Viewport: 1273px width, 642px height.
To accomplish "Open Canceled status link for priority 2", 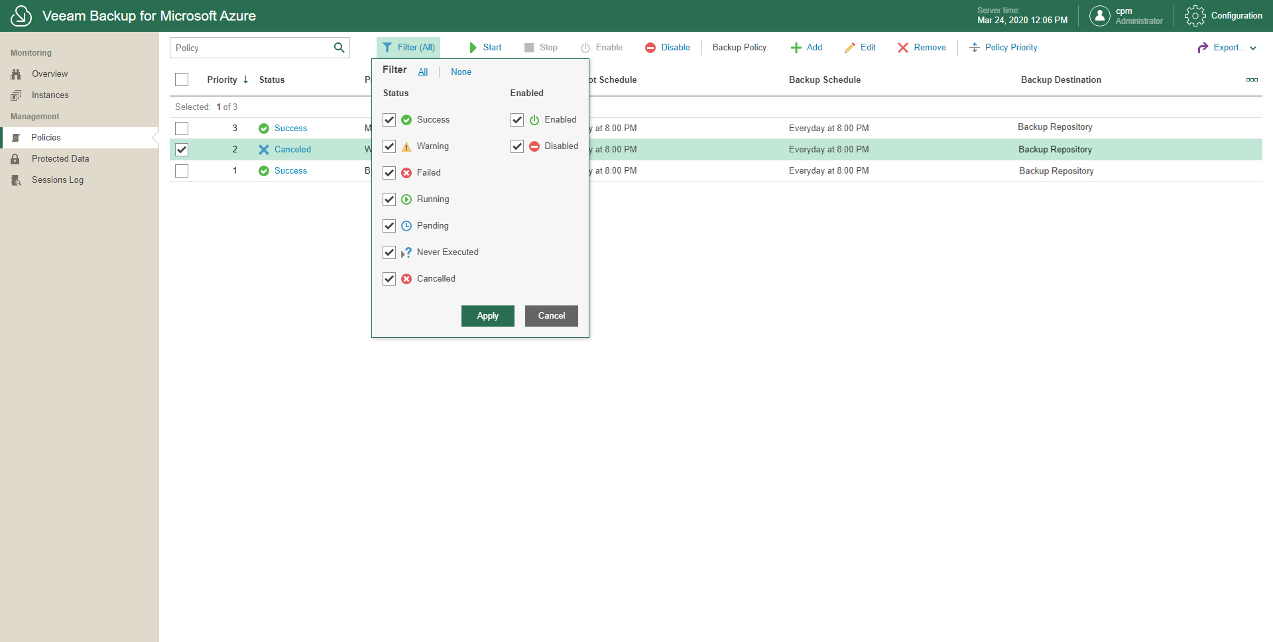I will click(x=292, y=150).
